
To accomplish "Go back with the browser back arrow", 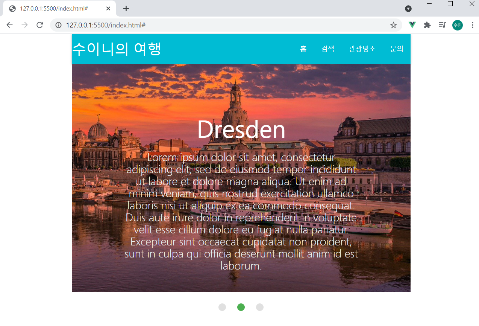I will point(10,25).
